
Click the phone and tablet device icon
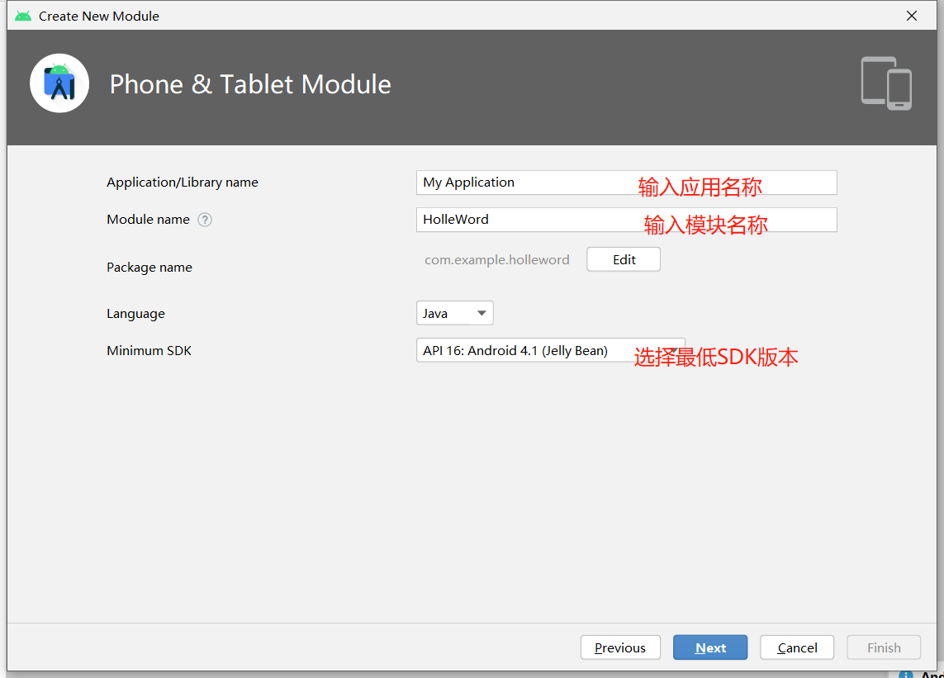(885, 83)
